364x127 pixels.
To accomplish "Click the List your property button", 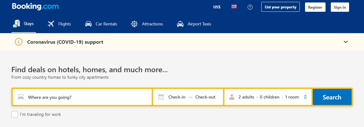I will coord(281,7).
